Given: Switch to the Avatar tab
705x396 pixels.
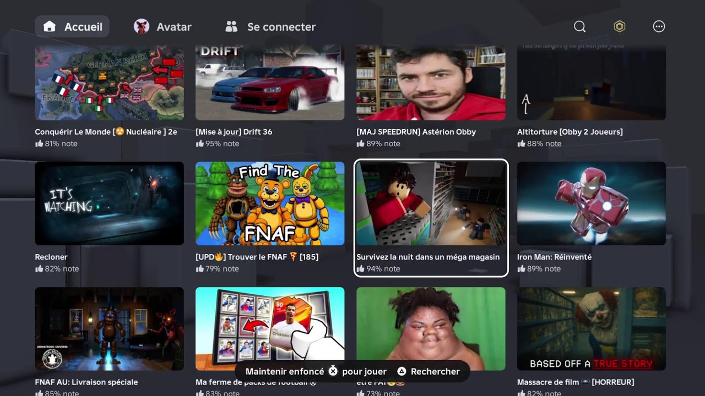Looking at the screenshot, I should [x=162, y=26].
